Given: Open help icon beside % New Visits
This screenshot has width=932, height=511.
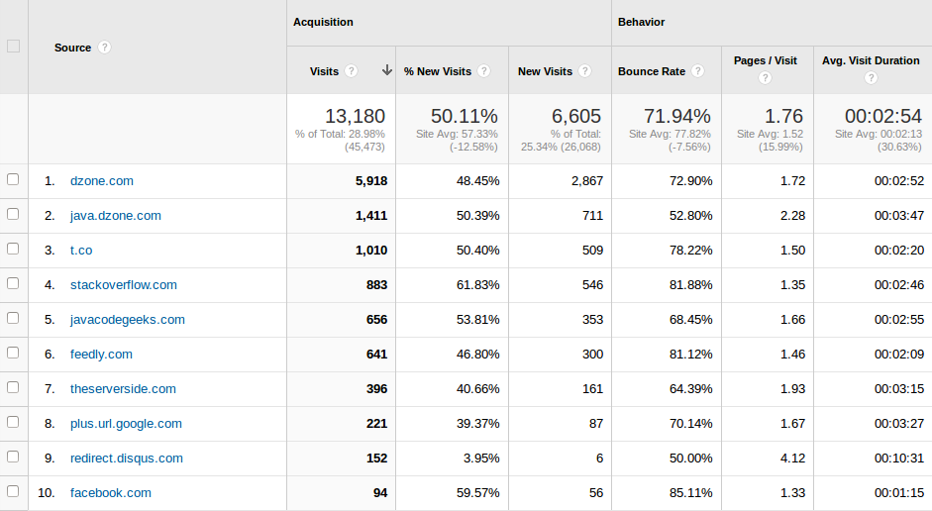Looking at the screenshot, I should tap(484, 71).
